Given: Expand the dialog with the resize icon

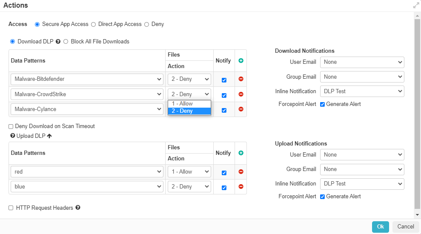Looking at the screenshot, I should point(416,6).
